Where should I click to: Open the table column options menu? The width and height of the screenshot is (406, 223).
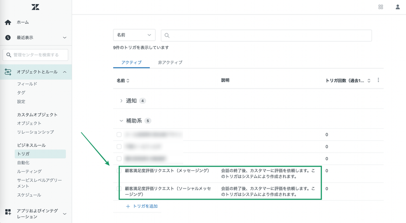[x=379, y=80]
